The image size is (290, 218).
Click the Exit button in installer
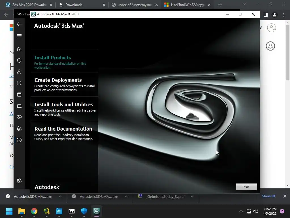(x=246, y=187)
